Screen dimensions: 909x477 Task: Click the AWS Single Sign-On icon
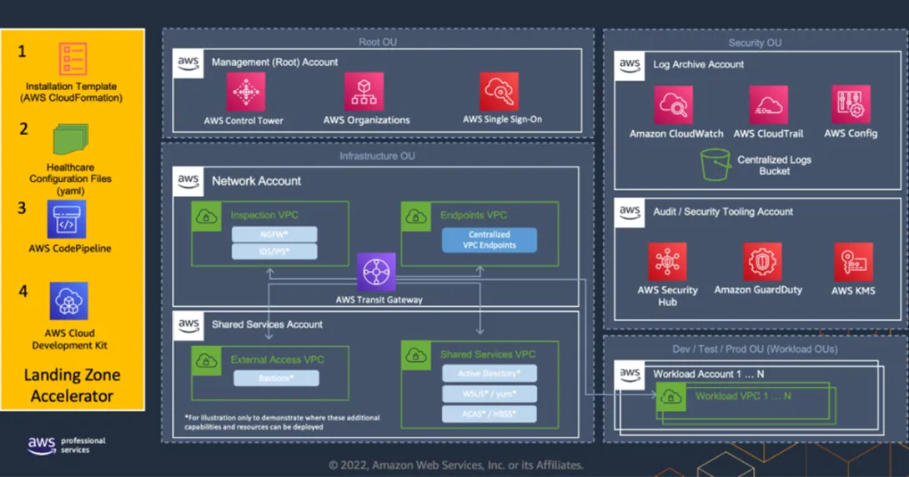point(499,91)
